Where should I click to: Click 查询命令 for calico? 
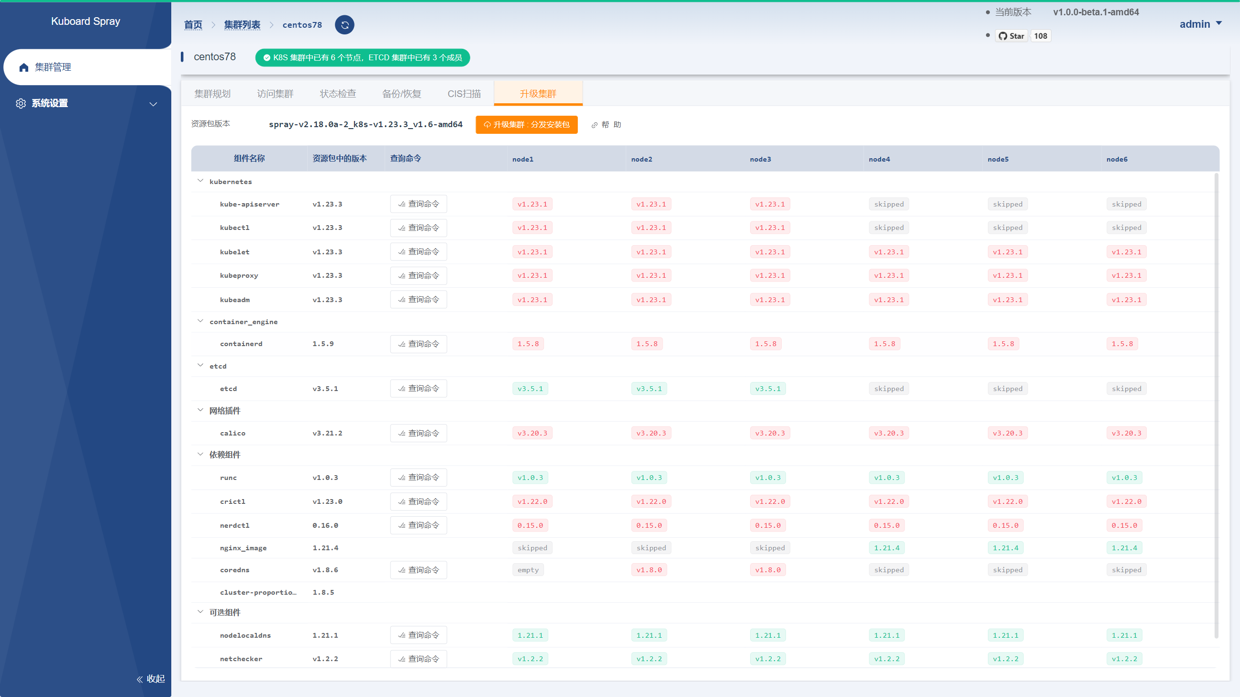click(x=418, y=434)
